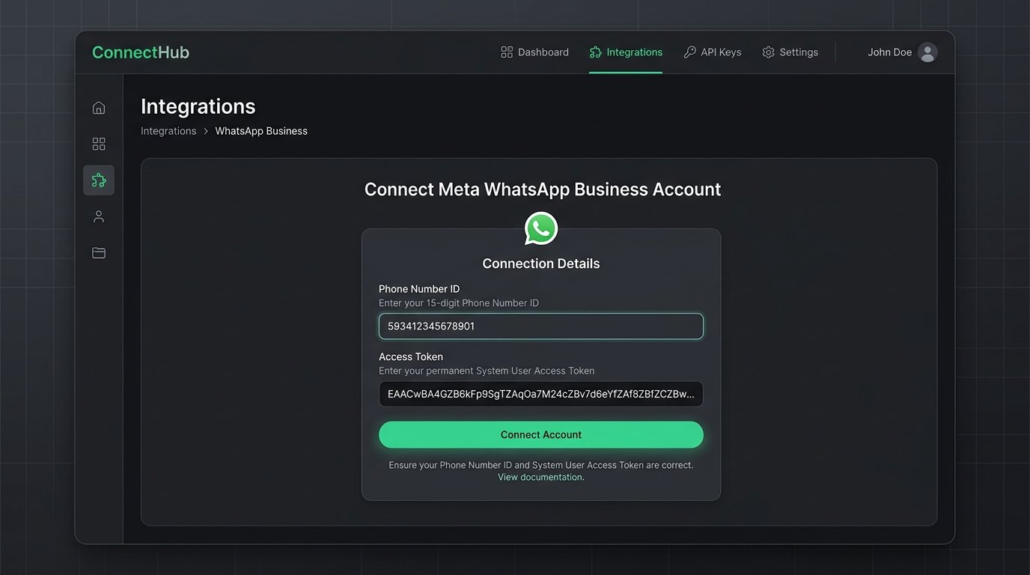Click Connect Meta WhatsApp Business Account title

point(543,189)
